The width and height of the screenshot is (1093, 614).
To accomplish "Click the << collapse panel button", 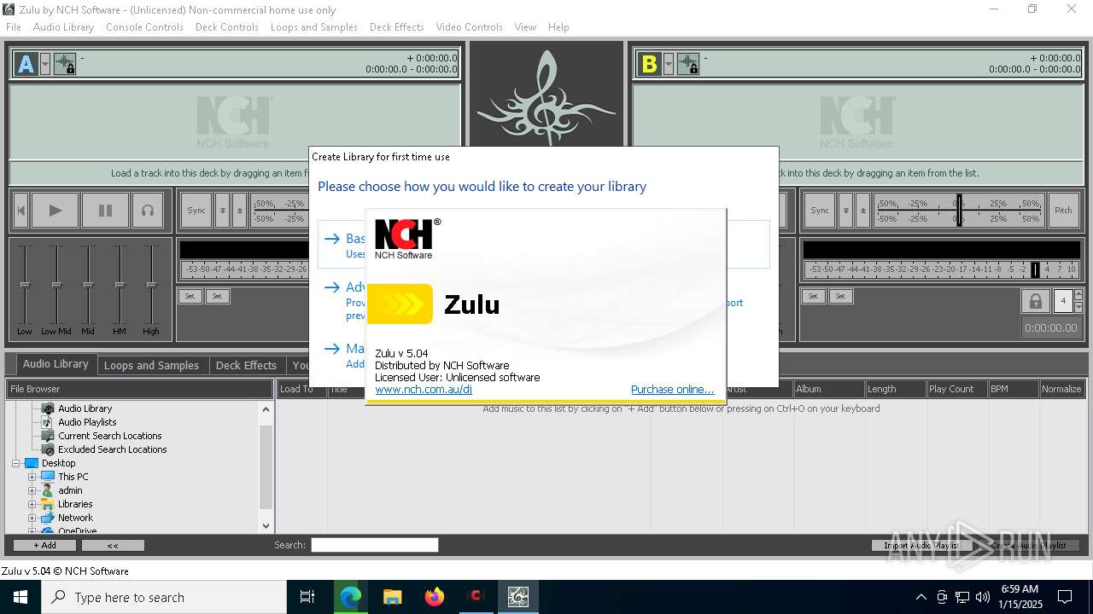I will pyautogui.click(x=113, y=545).
